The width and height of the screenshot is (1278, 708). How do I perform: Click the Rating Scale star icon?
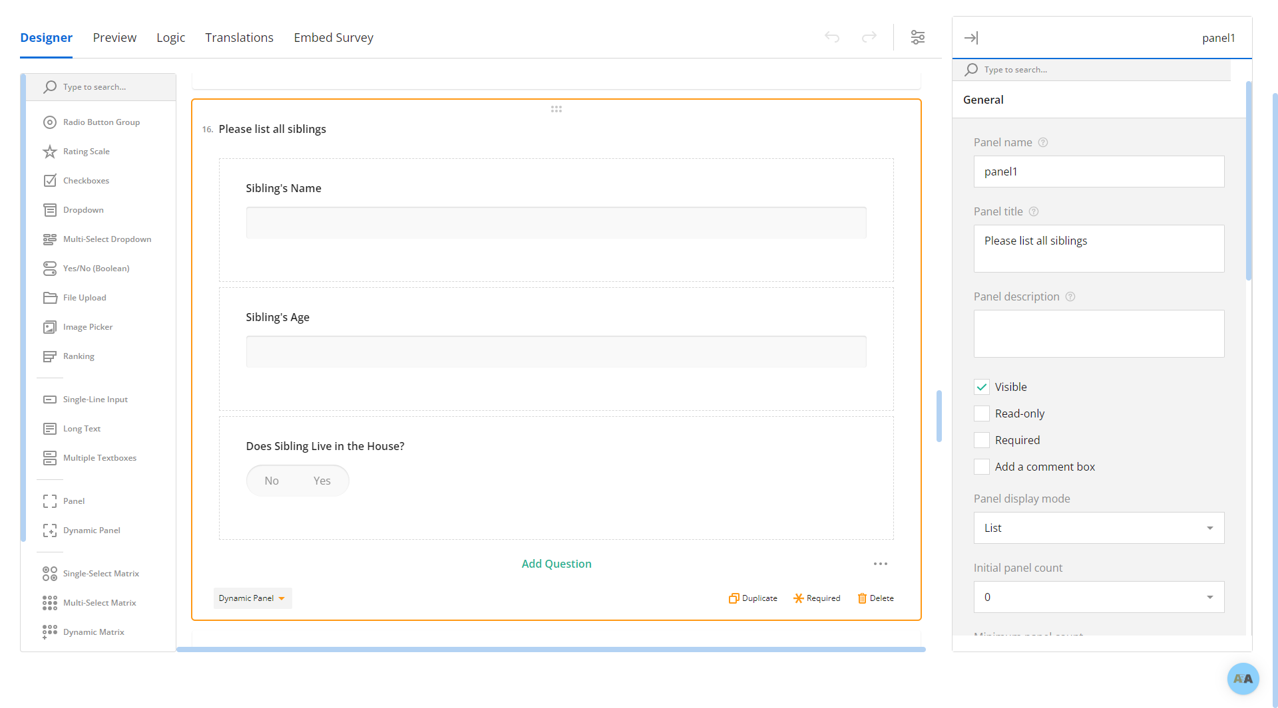(50, 152)
